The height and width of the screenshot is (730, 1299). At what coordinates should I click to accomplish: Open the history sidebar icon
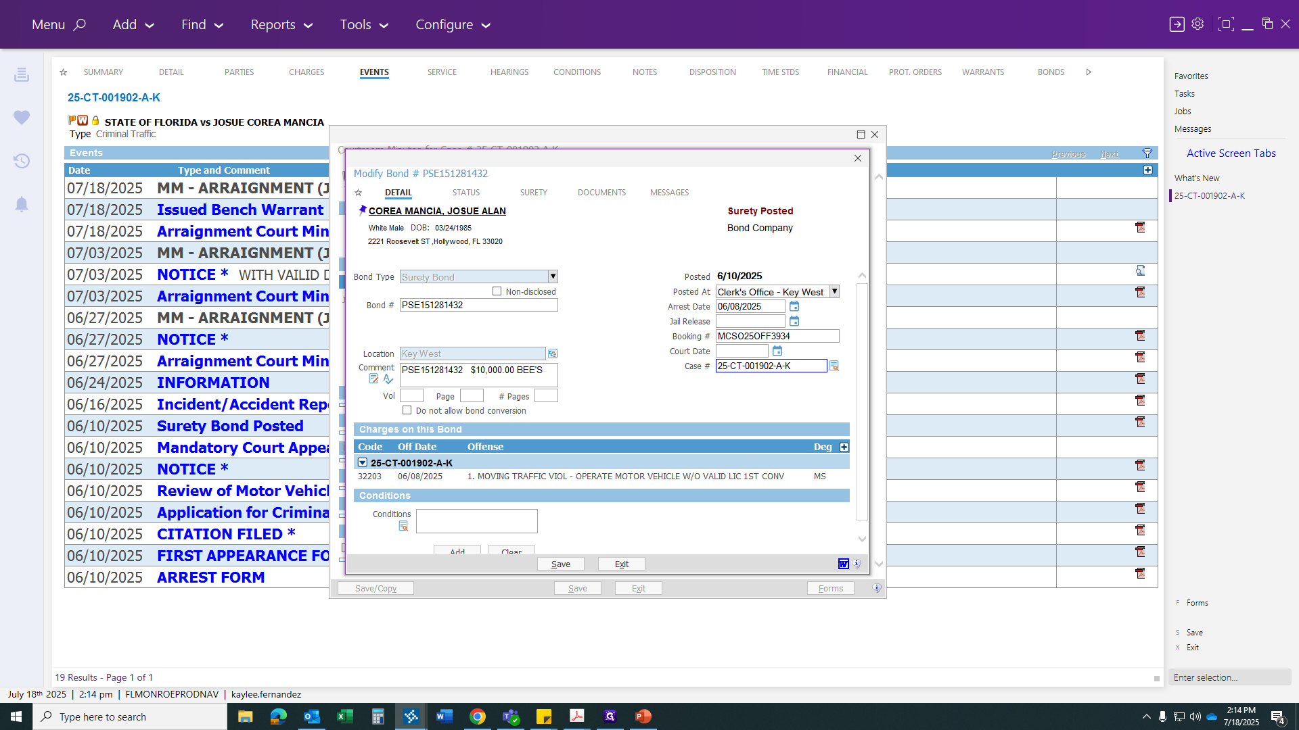22,161
